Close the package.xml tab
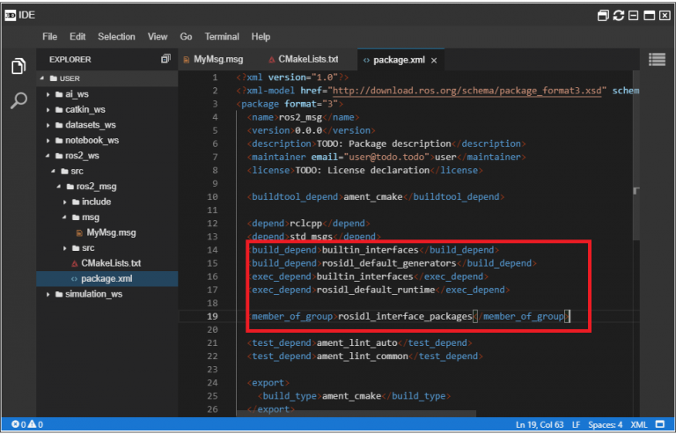 (x=434, y=61)
